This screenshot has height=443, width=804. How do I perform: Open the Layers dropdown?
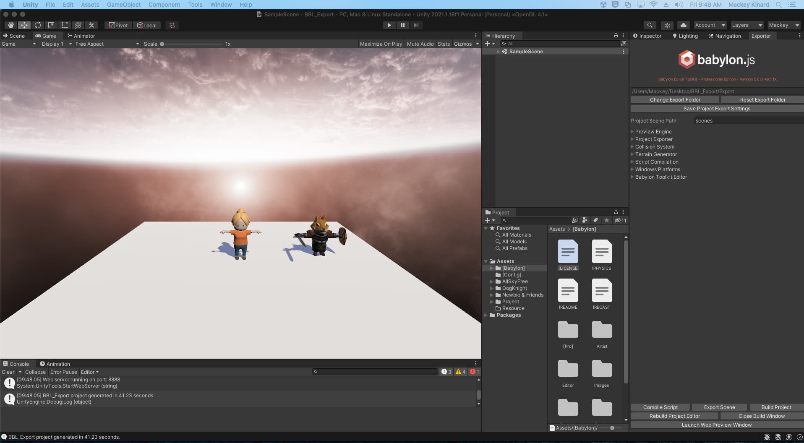pos(747,25)
